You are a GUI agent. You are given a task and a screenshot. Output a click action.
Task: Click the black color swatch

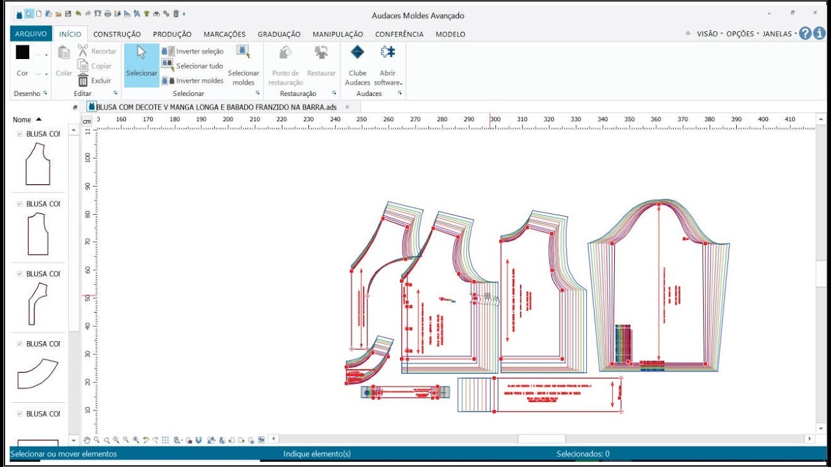tap(23, 53)
